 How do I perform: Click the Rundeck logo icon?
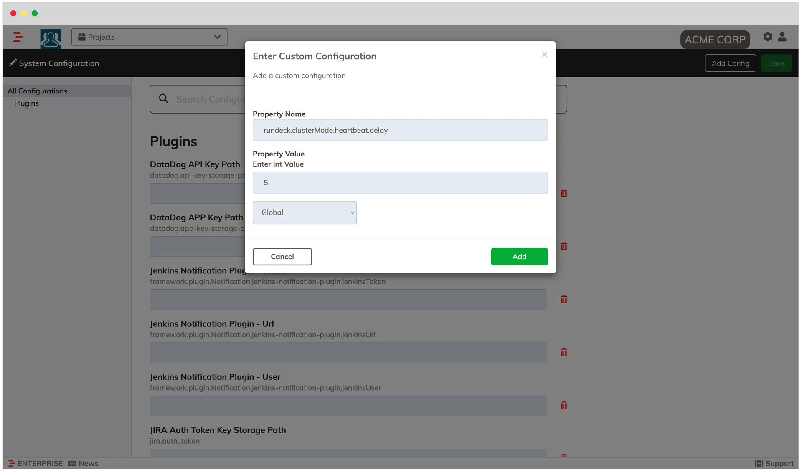coord(18,37)
